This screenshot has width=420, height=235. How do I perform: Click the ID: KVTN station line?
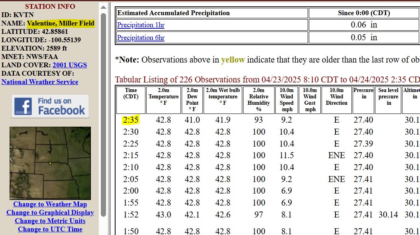click(18, 15)
